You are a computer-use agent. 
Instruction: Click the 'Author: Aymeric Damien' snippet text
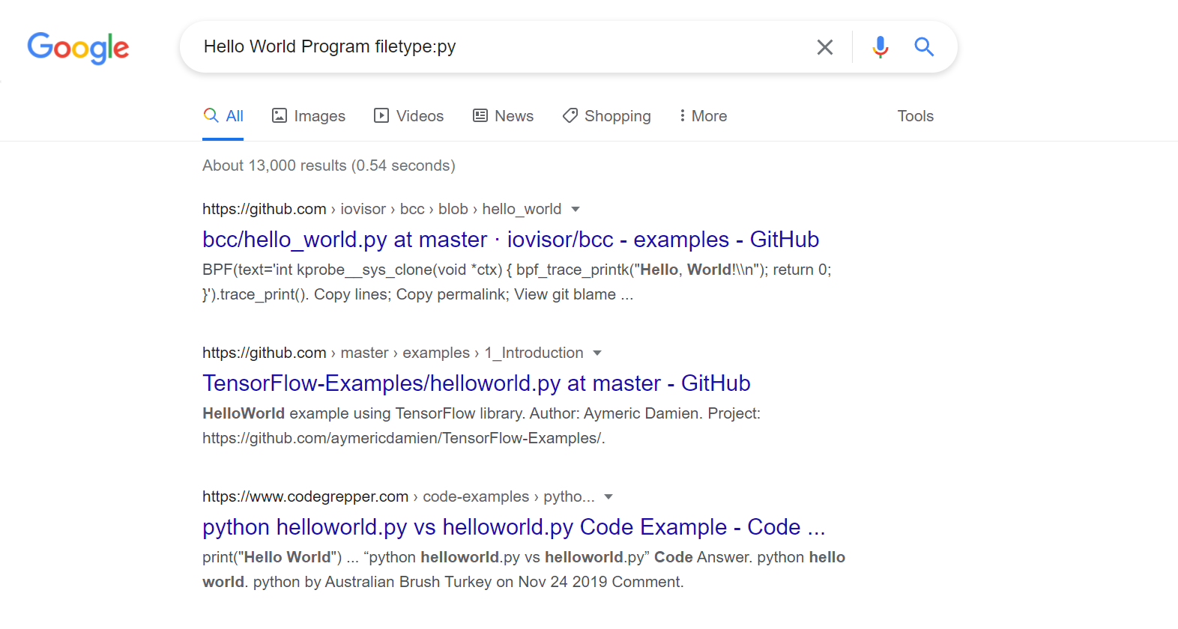(617, 413)
